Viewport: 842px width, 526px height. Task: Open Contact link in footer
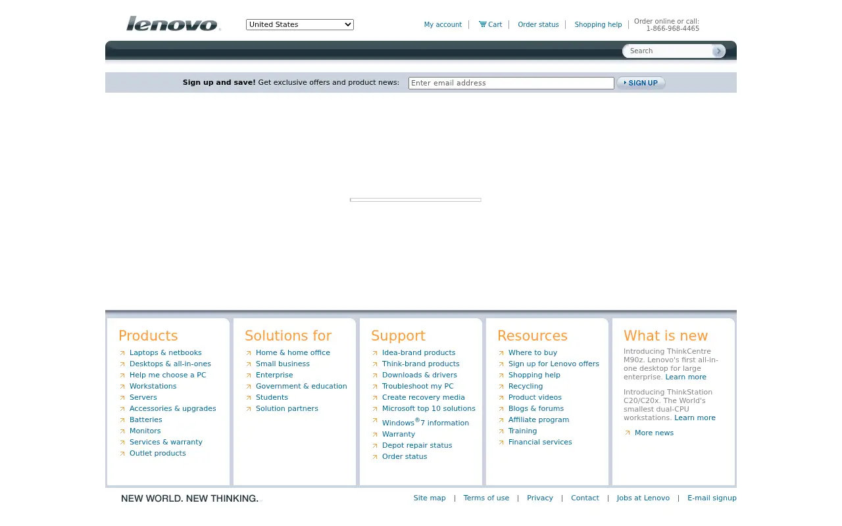tap(585, 498)
